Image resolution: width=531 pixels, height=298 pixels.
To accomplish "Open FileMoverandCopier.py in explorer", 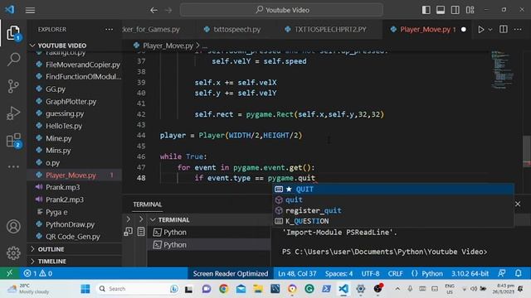I will (x=83, y=65).
